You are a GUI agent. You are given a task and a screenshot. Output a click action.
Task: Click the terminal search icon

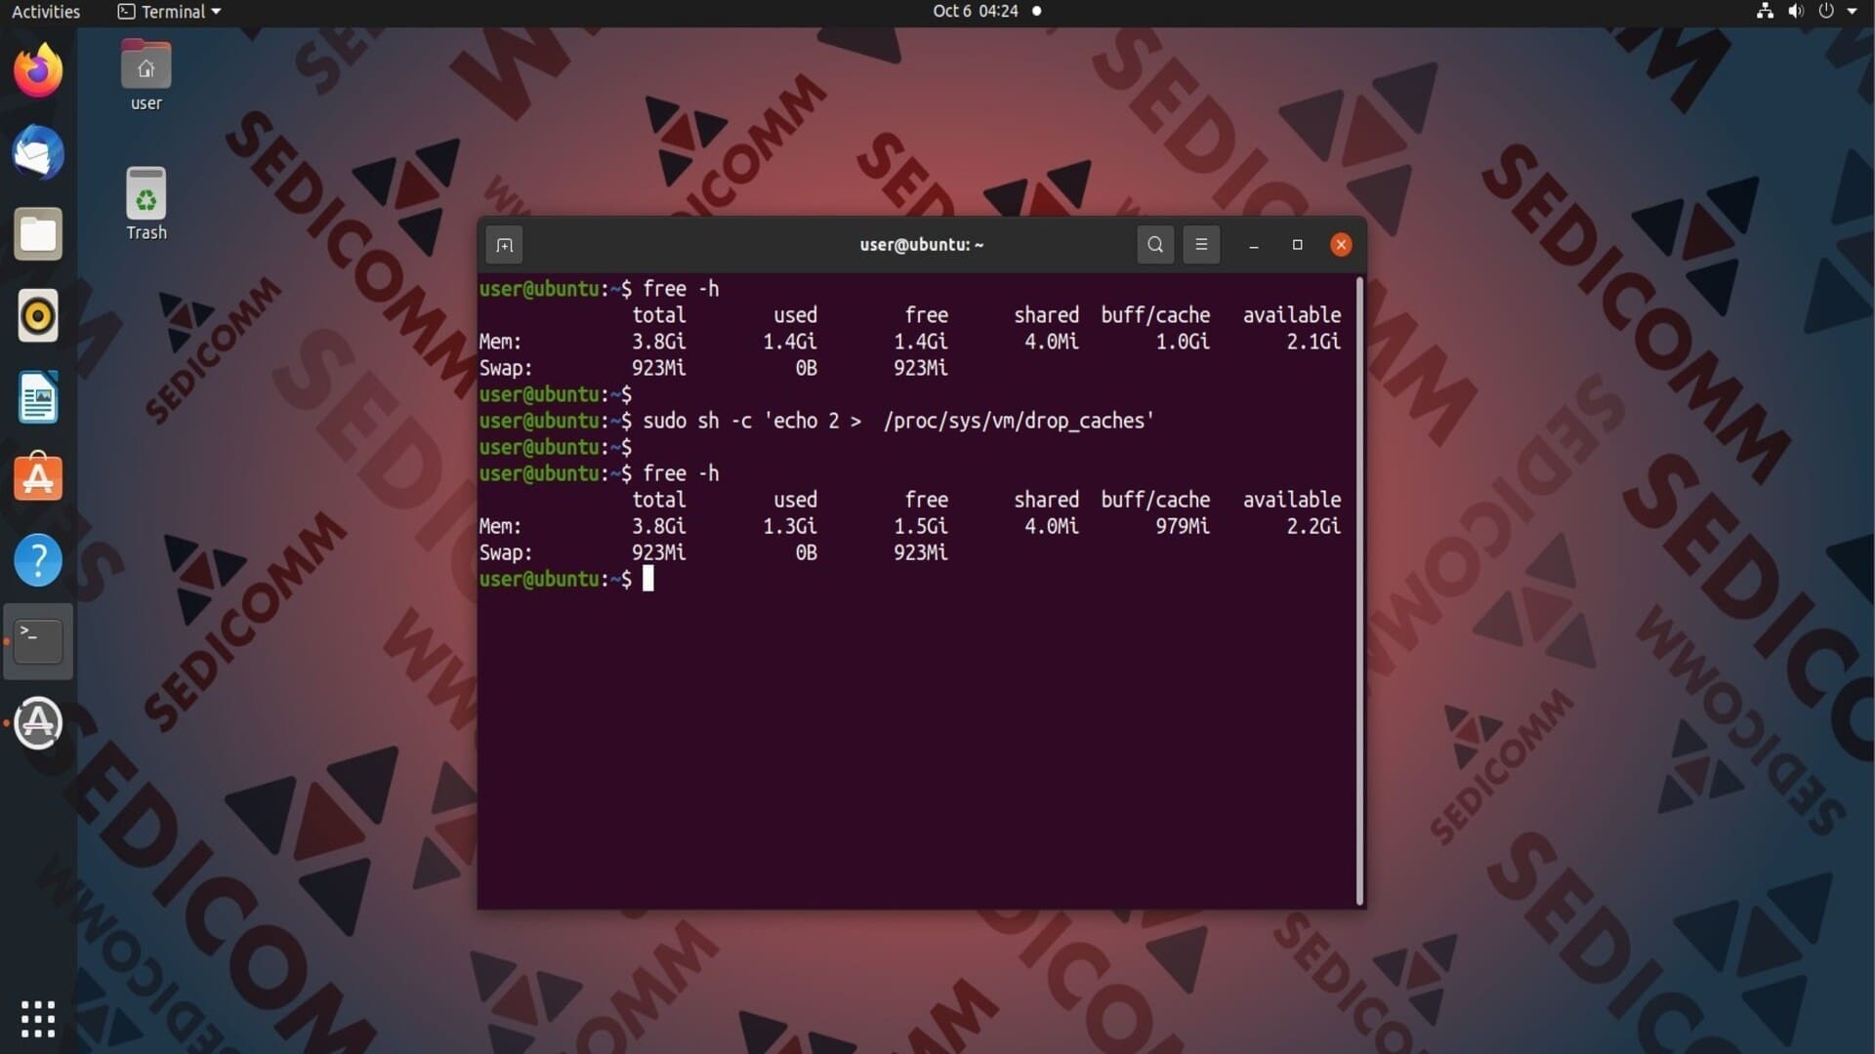point(1155,245)
